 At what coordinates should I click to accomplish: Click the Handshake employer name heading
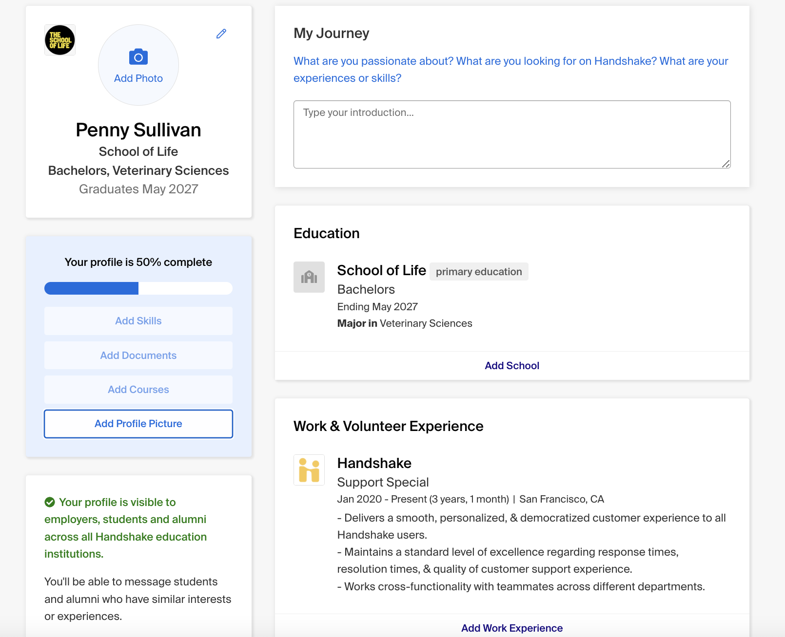point(374,463)
